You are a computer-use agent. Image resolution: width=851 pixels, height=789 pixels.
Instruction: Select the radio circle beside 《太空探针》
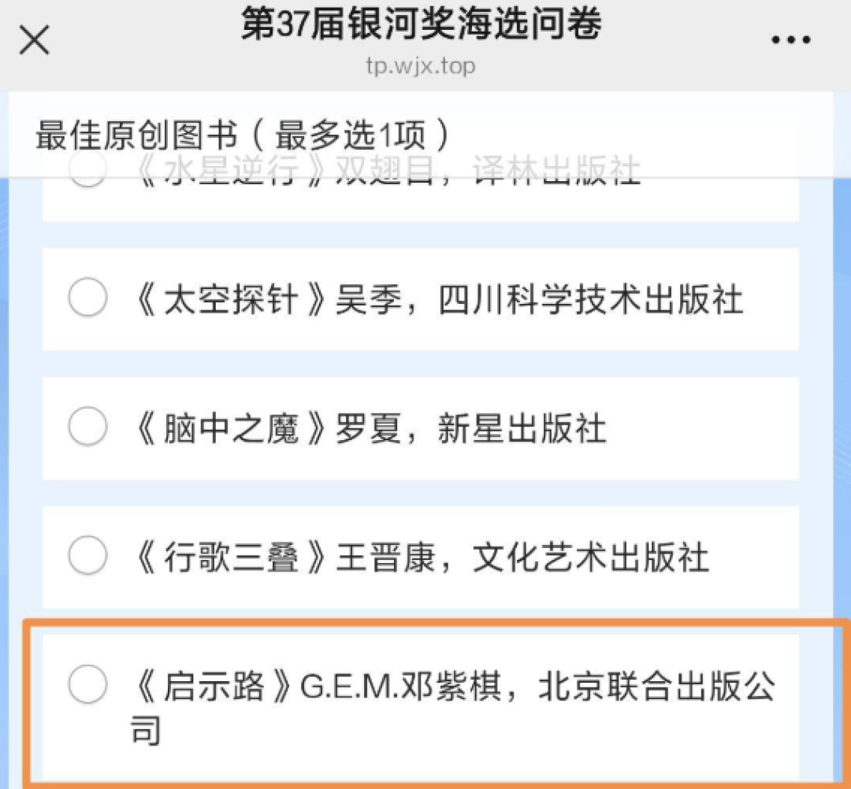coord(87,297)
